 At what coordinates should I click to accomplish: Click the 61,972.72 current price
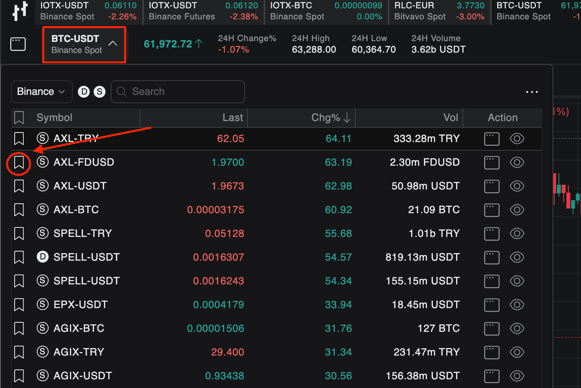tap(168, 44)
